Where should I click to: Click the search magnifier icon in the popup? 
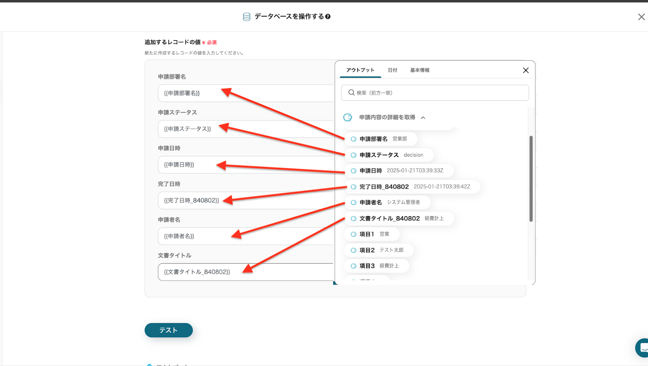[x=351, y=93]
